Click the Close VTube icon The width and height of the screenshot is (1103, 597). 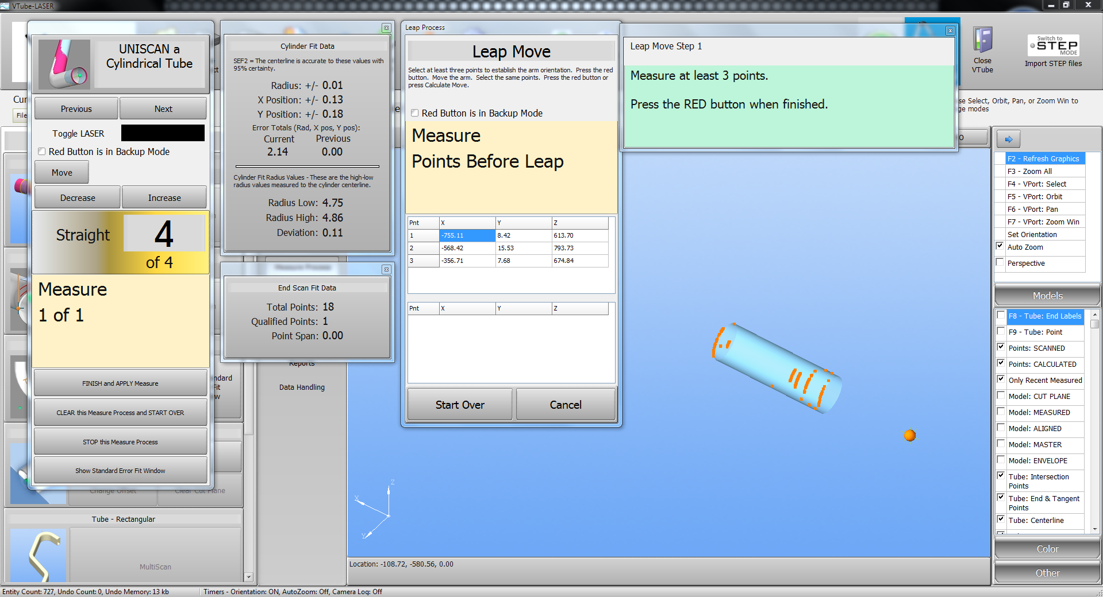coord(982,41)
